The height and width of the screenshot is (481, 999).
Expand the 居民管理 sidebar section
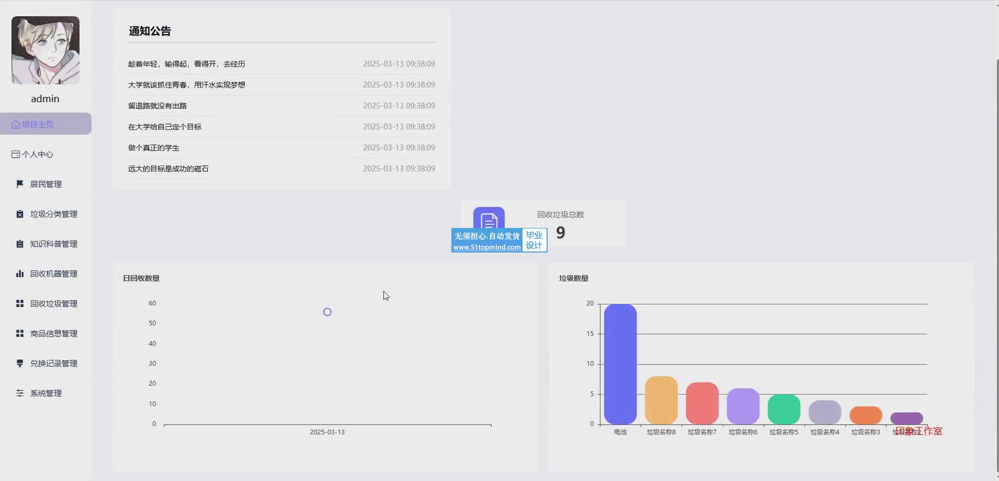coord(46,184)
